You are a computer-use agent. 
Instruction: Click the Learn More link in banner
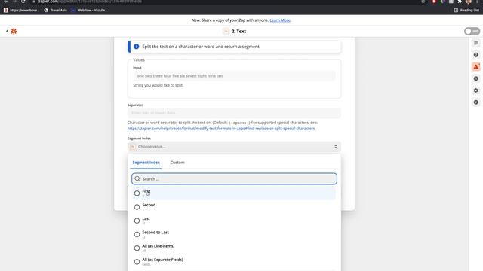click(280, 20)
